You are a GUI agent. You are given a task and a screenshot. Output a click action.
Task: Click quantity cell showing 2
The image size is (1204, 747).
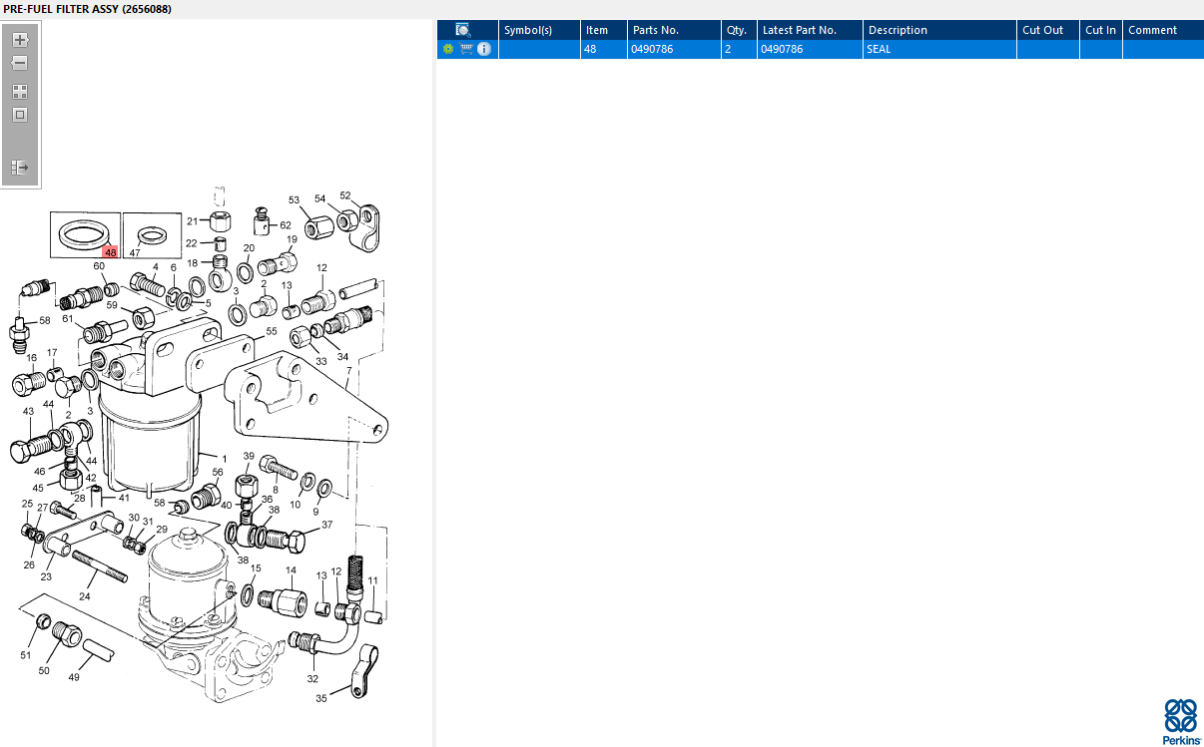tap(739, 49)
